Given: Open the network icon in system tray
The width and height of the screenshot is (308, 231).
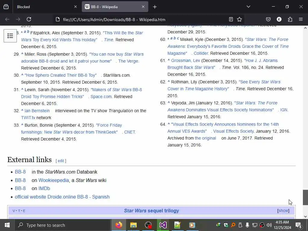Looking at the screenshot, I should click(x=255, y=225).
